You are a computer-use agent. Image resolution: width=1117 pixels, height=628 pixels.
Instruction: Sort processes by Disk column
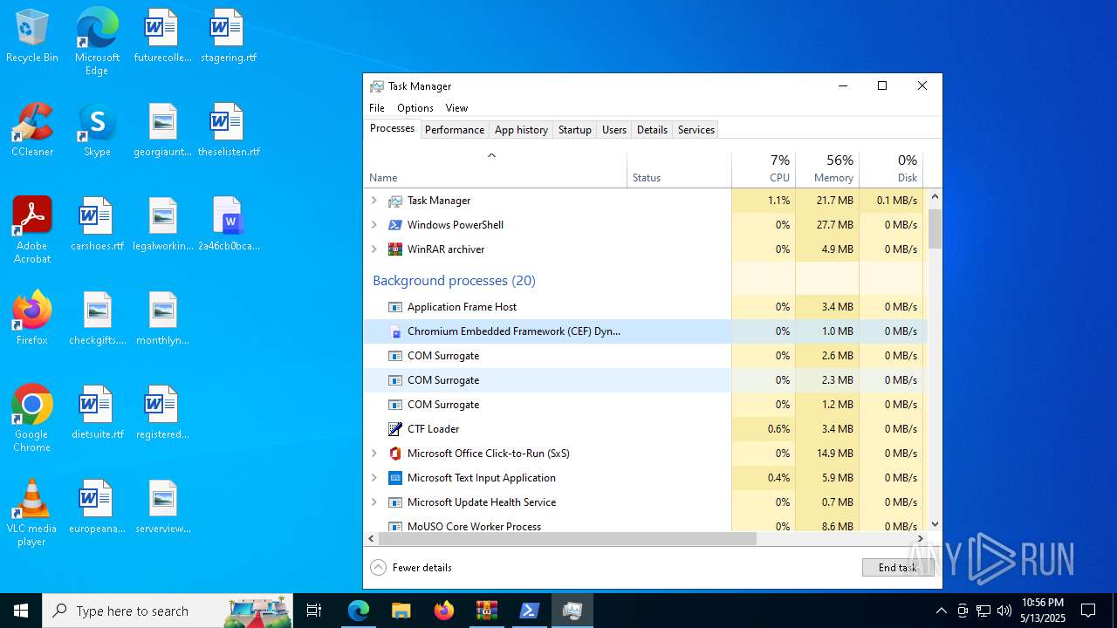click(x=891, y=169)
